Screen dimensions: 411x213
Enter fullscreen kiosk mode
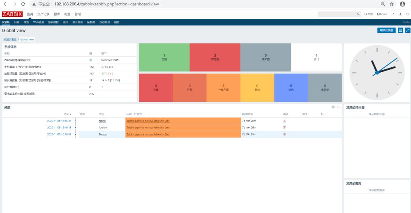[x=408, y=30]
